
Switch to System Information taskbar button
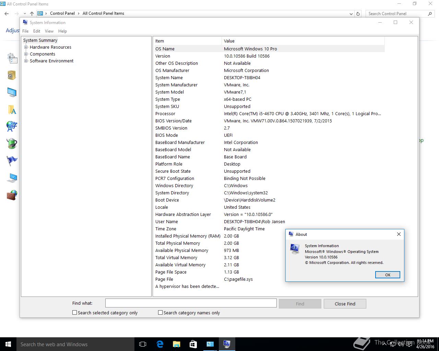(227, 344)
